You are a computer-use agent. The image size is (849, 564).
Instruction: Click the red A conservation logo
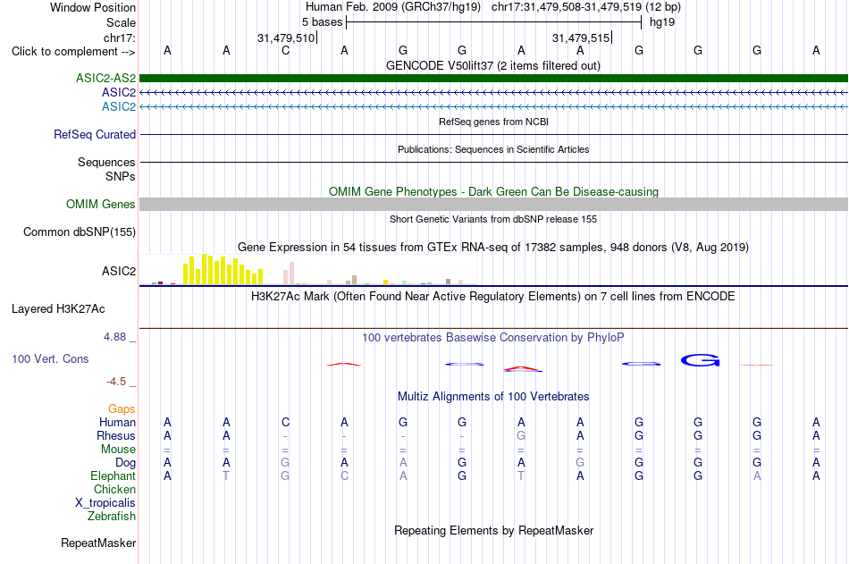(x=523, y=369)
